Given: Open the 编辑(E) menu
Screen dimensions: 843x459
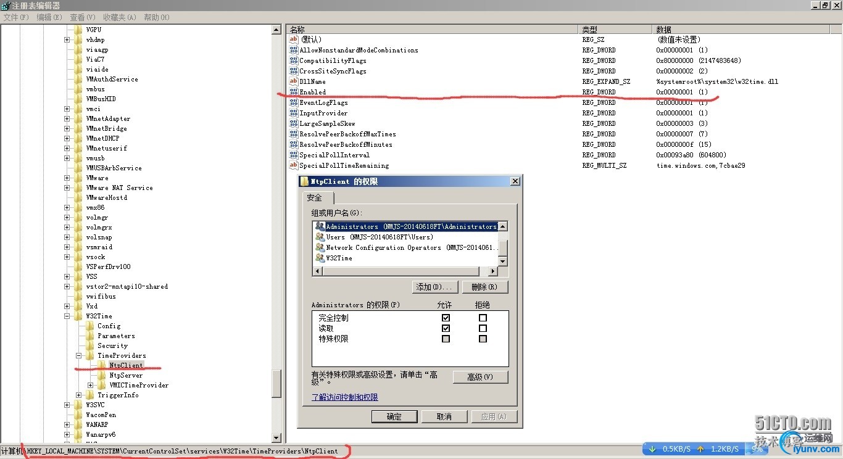Looking at the screenshot, I should coord(49,17).
